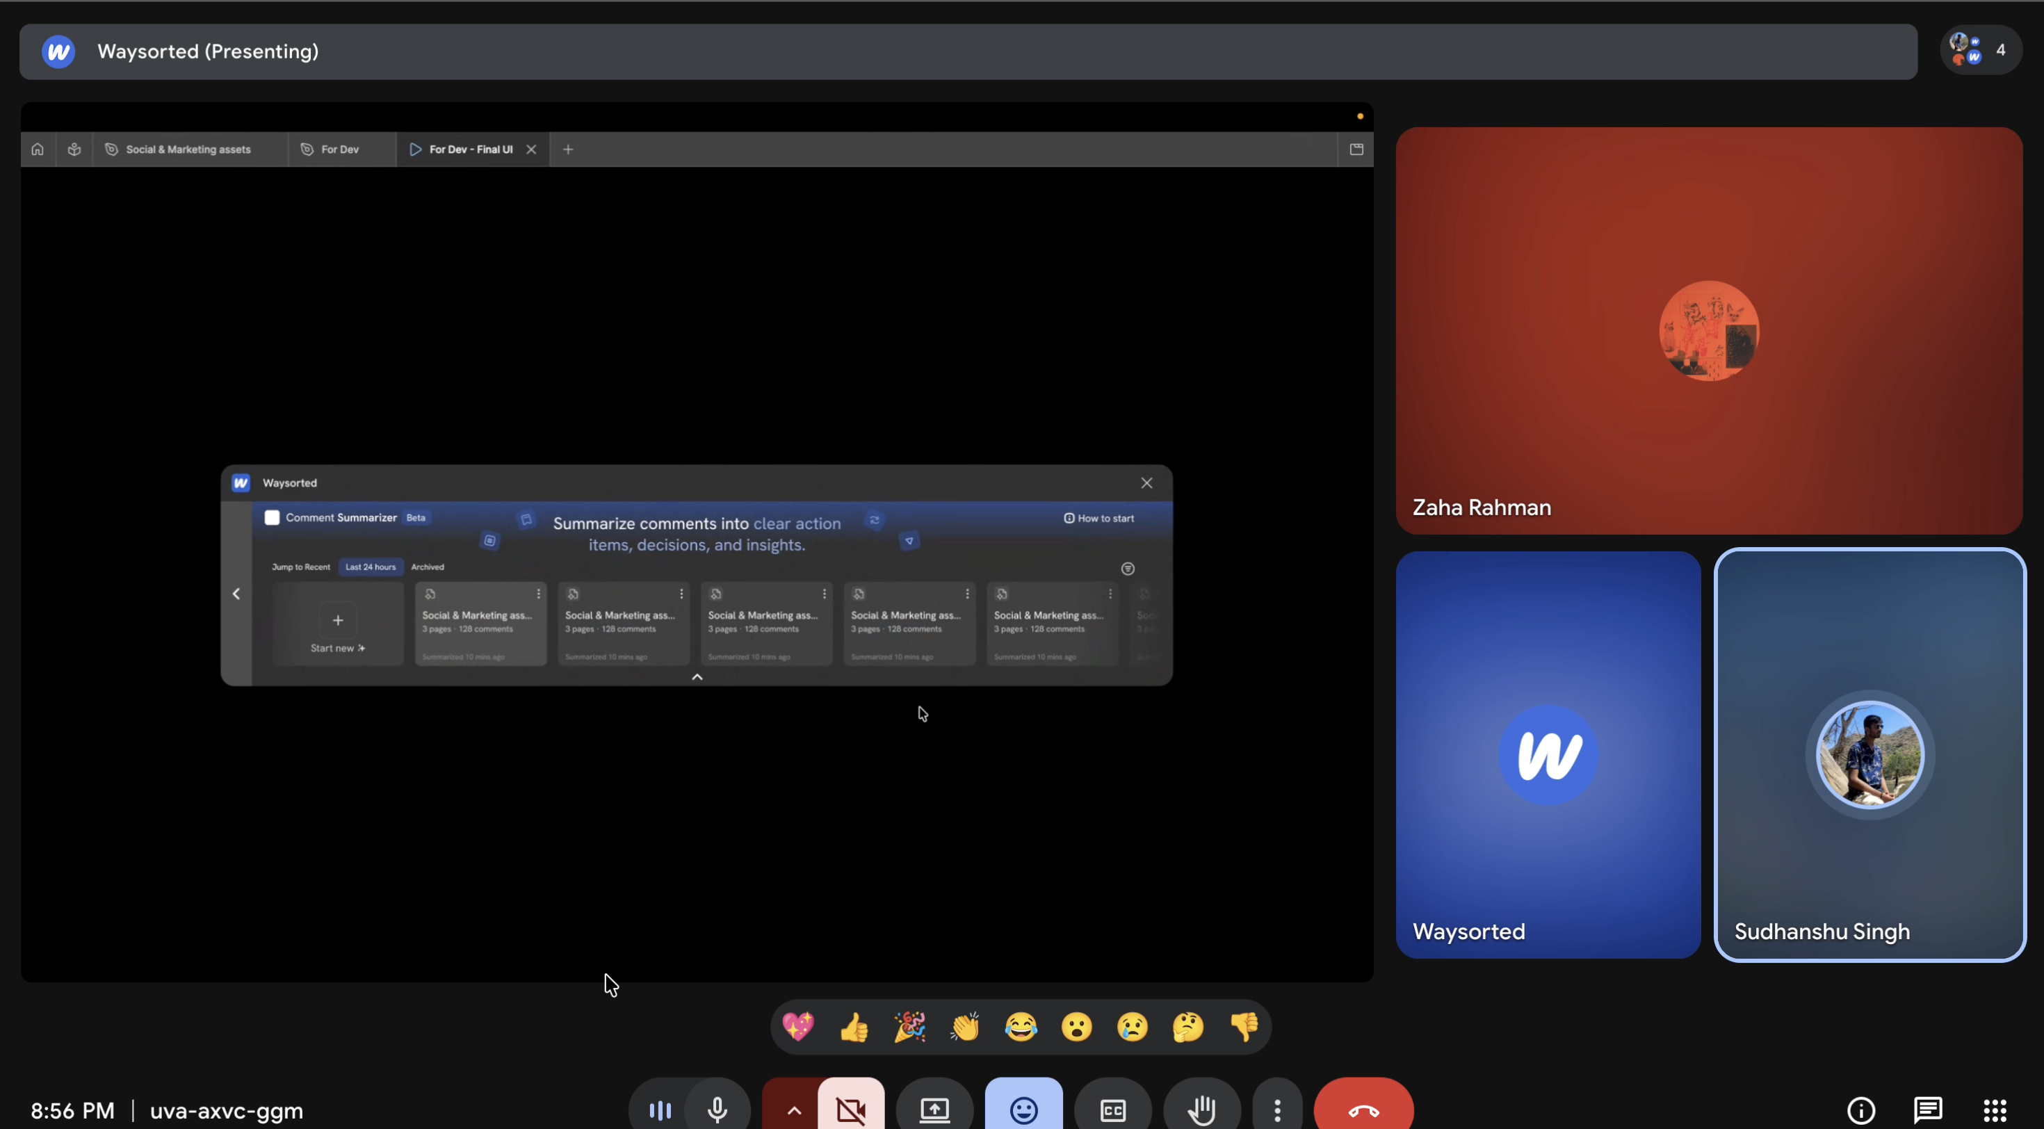Viewport: 2044px width, 1129px height.
Task: Click Jump to Recent
Action: pos(301,567)
